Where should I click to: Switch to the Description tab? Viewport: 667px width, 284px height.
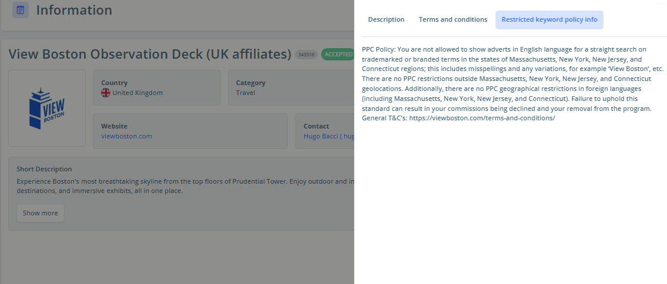(386, 19)
